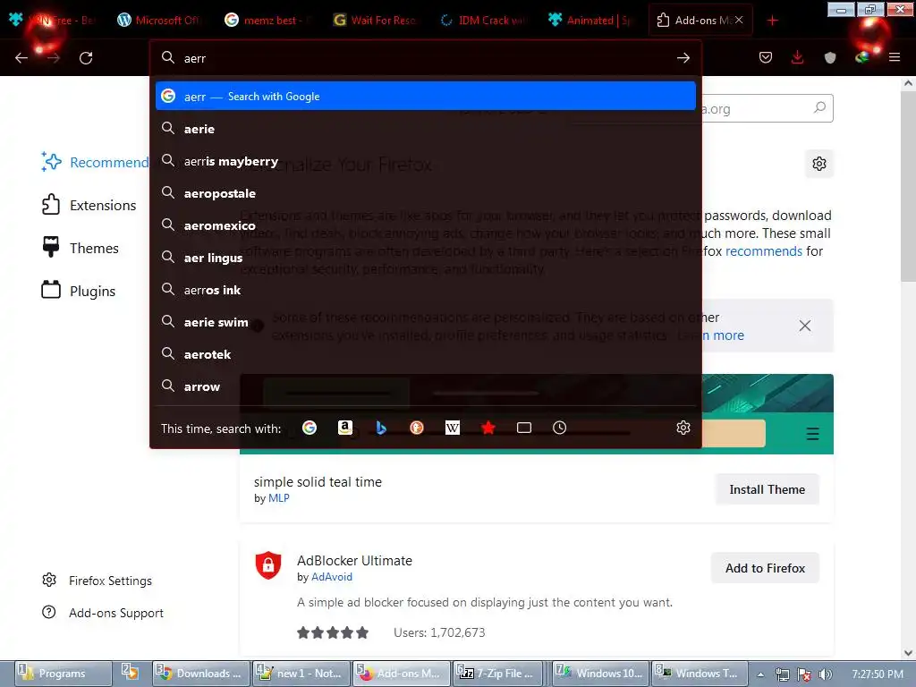Choose the 'aer lingus' suggestion
916x687 pixels.
click(x=425, y=257)
